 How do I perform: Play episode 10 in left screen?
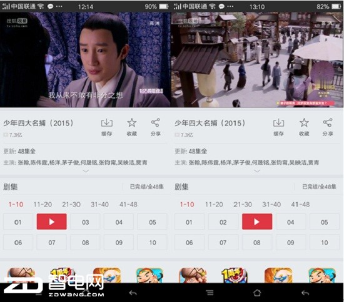click(x=153, y=242)
